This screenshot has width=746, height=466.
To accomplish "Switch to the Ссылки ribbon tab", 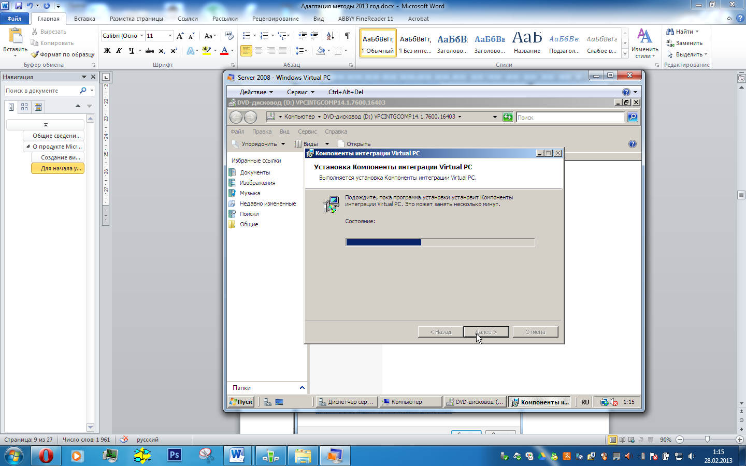I will point(188,19).
